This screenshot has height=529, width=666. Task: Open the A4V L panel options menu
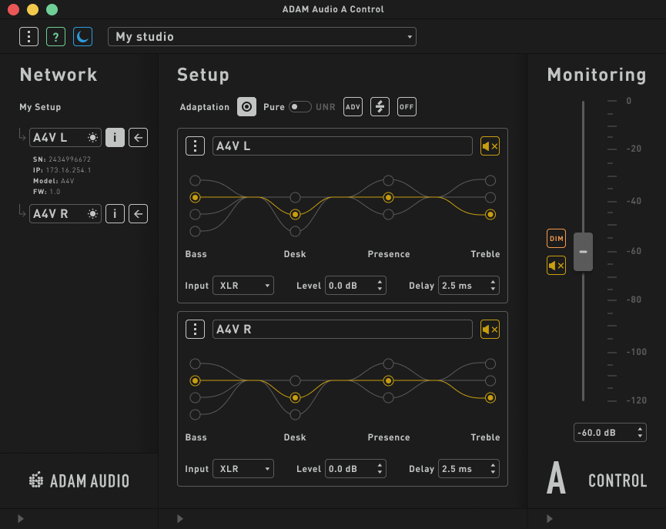195,146
